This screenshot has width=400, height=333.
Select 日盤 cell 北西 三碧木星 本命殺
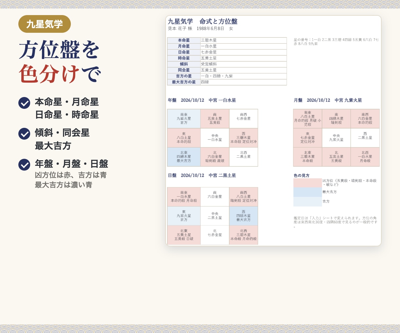pyautogui.click(x=244, y=235)
